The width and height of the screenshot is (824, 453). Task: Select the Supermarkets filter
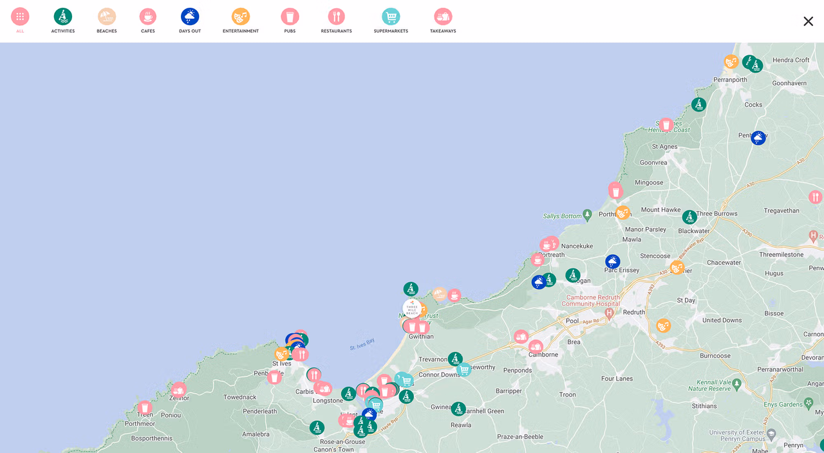(391, 17)
